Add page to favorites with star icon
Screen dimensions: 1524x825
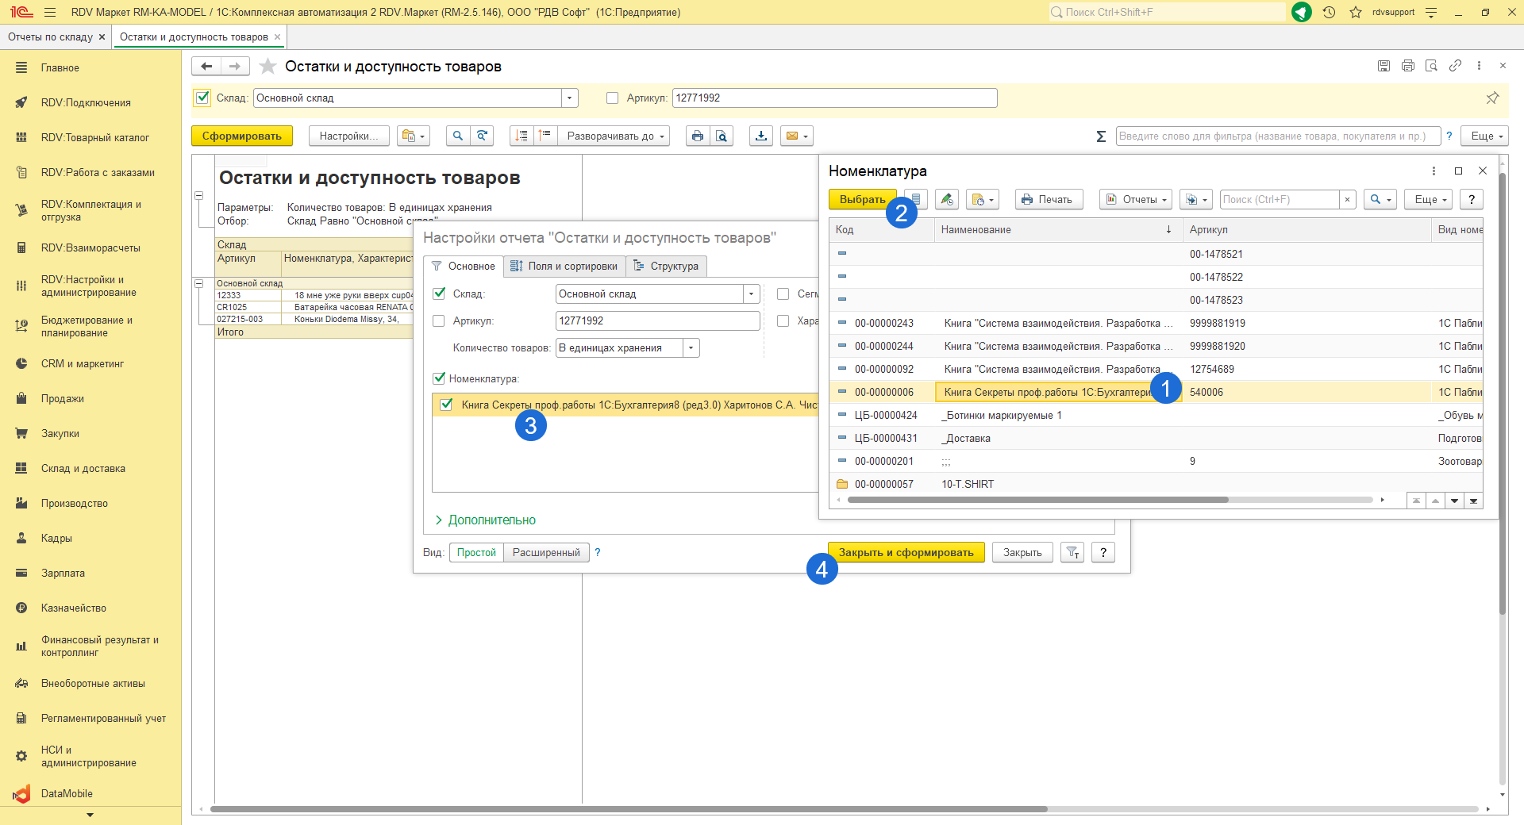tap(268, 67)
